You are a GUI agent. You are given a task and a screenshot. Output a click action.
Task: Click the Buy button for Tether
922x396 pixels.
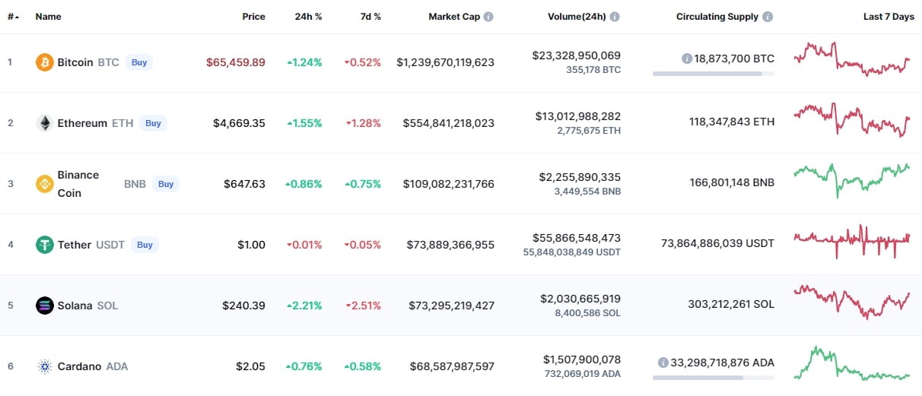click(145, 245)
